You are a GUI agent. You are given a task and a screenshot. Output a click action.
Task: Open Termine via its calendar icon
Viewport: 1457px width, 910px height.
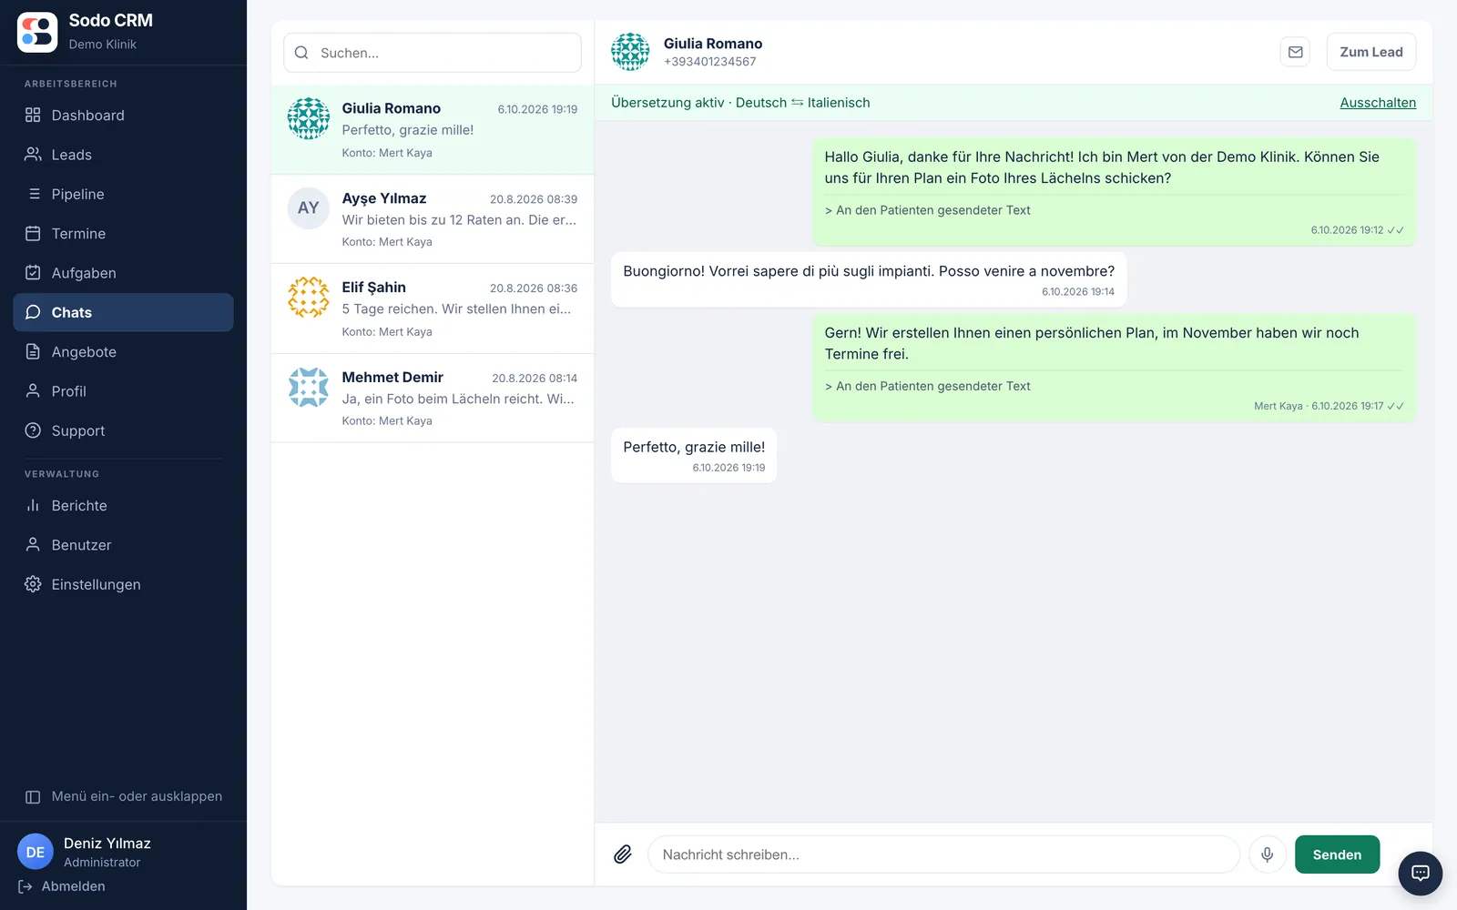coord(33,233)
